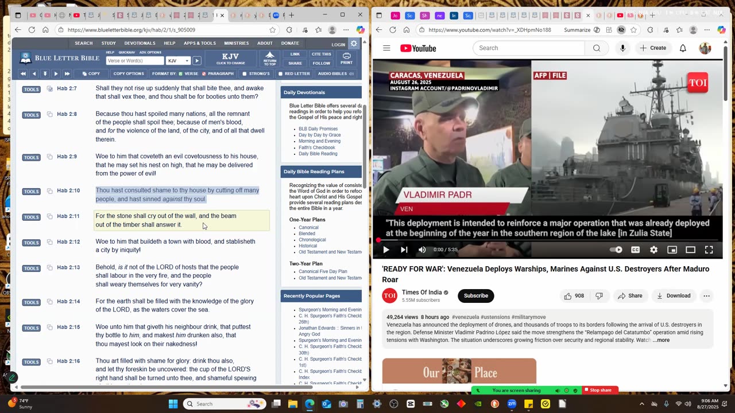The image size is (735, 413).
Task: Submit verse search with go arrow button
Action: click(x=196, y=61)
